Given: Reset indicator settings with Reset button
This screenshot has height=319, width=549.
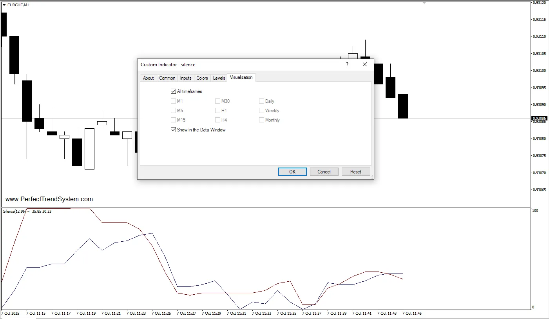Looking at the screenshot, I should coord(356,172).
